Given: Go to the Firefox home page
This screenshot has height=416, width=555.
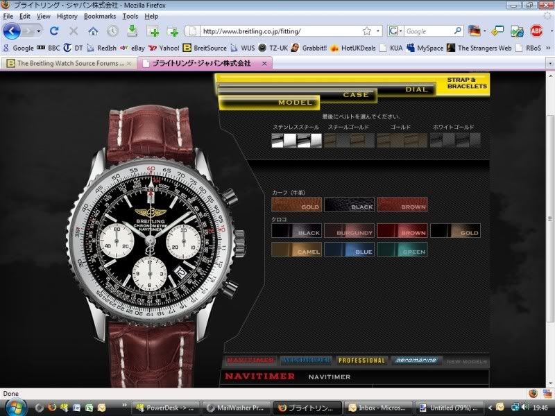Looking at the screenshot, I should point(93,31).
